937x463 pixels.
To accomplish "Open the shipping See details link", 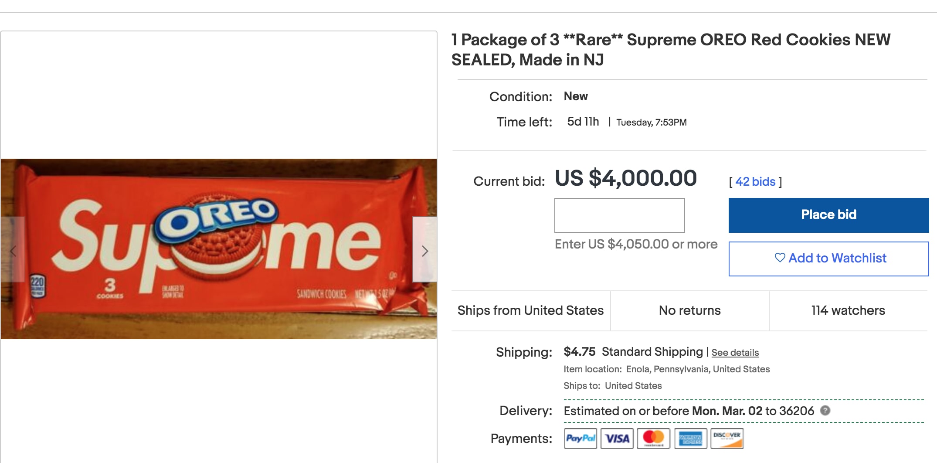I will point(735,353).
